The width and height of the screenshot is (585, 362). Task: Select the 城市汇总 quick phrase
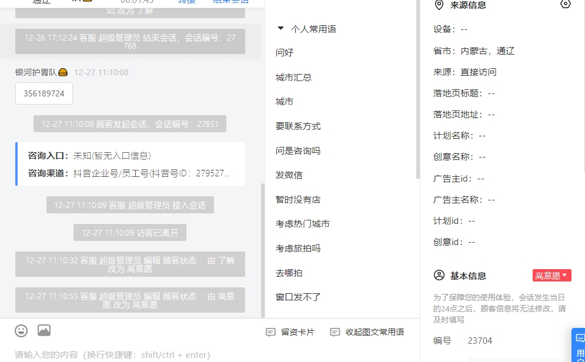[x=293, y=77]
